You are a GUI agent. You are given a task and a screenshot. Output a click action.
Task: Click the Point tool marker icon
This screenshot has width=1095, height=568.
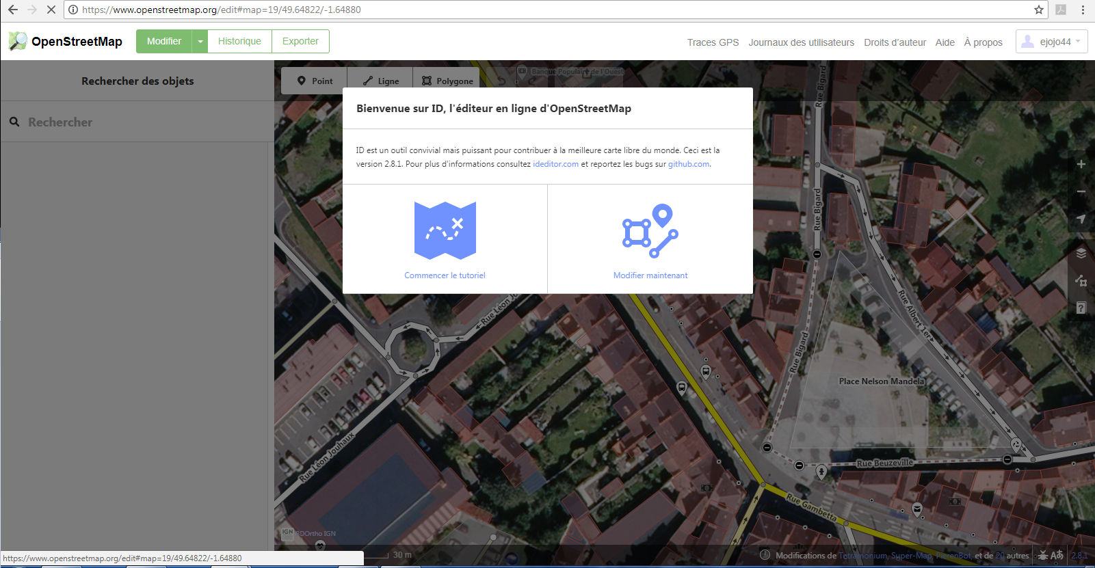pyautogui.click(x=302, y=81)
